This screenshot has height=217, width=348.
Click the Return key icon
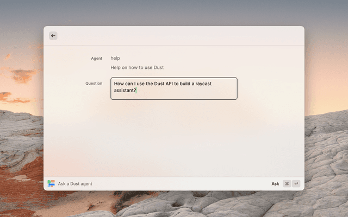pyautogui.click(x=296, y=184)
